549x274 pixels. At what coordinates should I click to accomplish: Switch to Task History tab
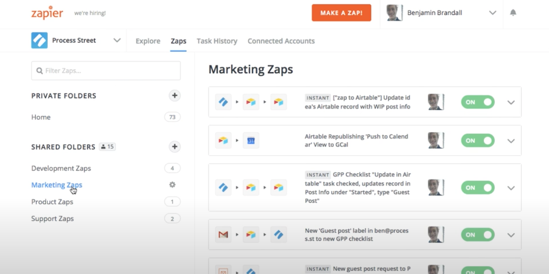click(x=217, y=41)
